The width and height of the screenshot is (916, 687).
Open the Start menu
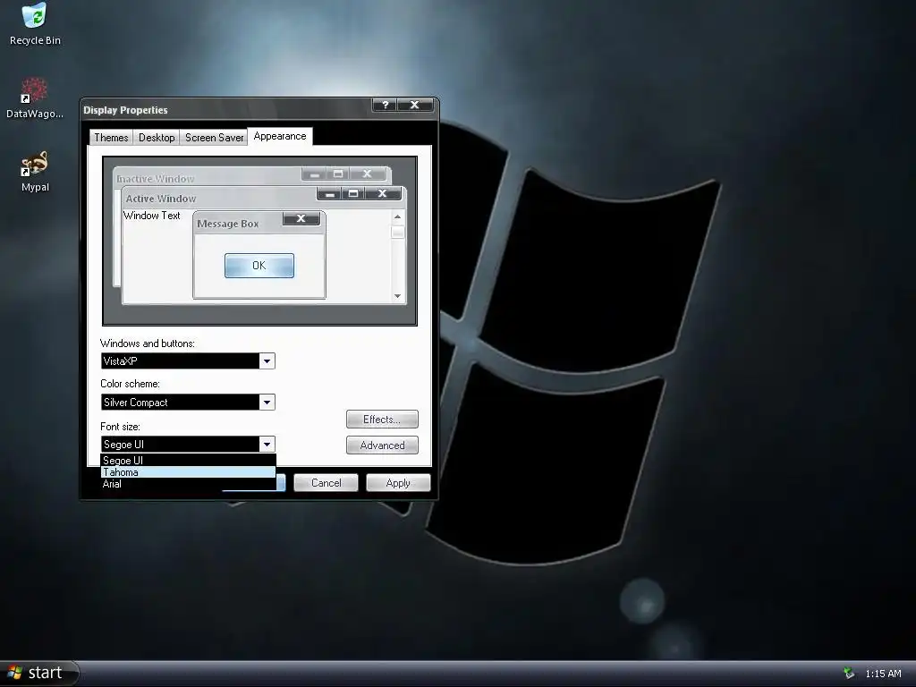38,673
